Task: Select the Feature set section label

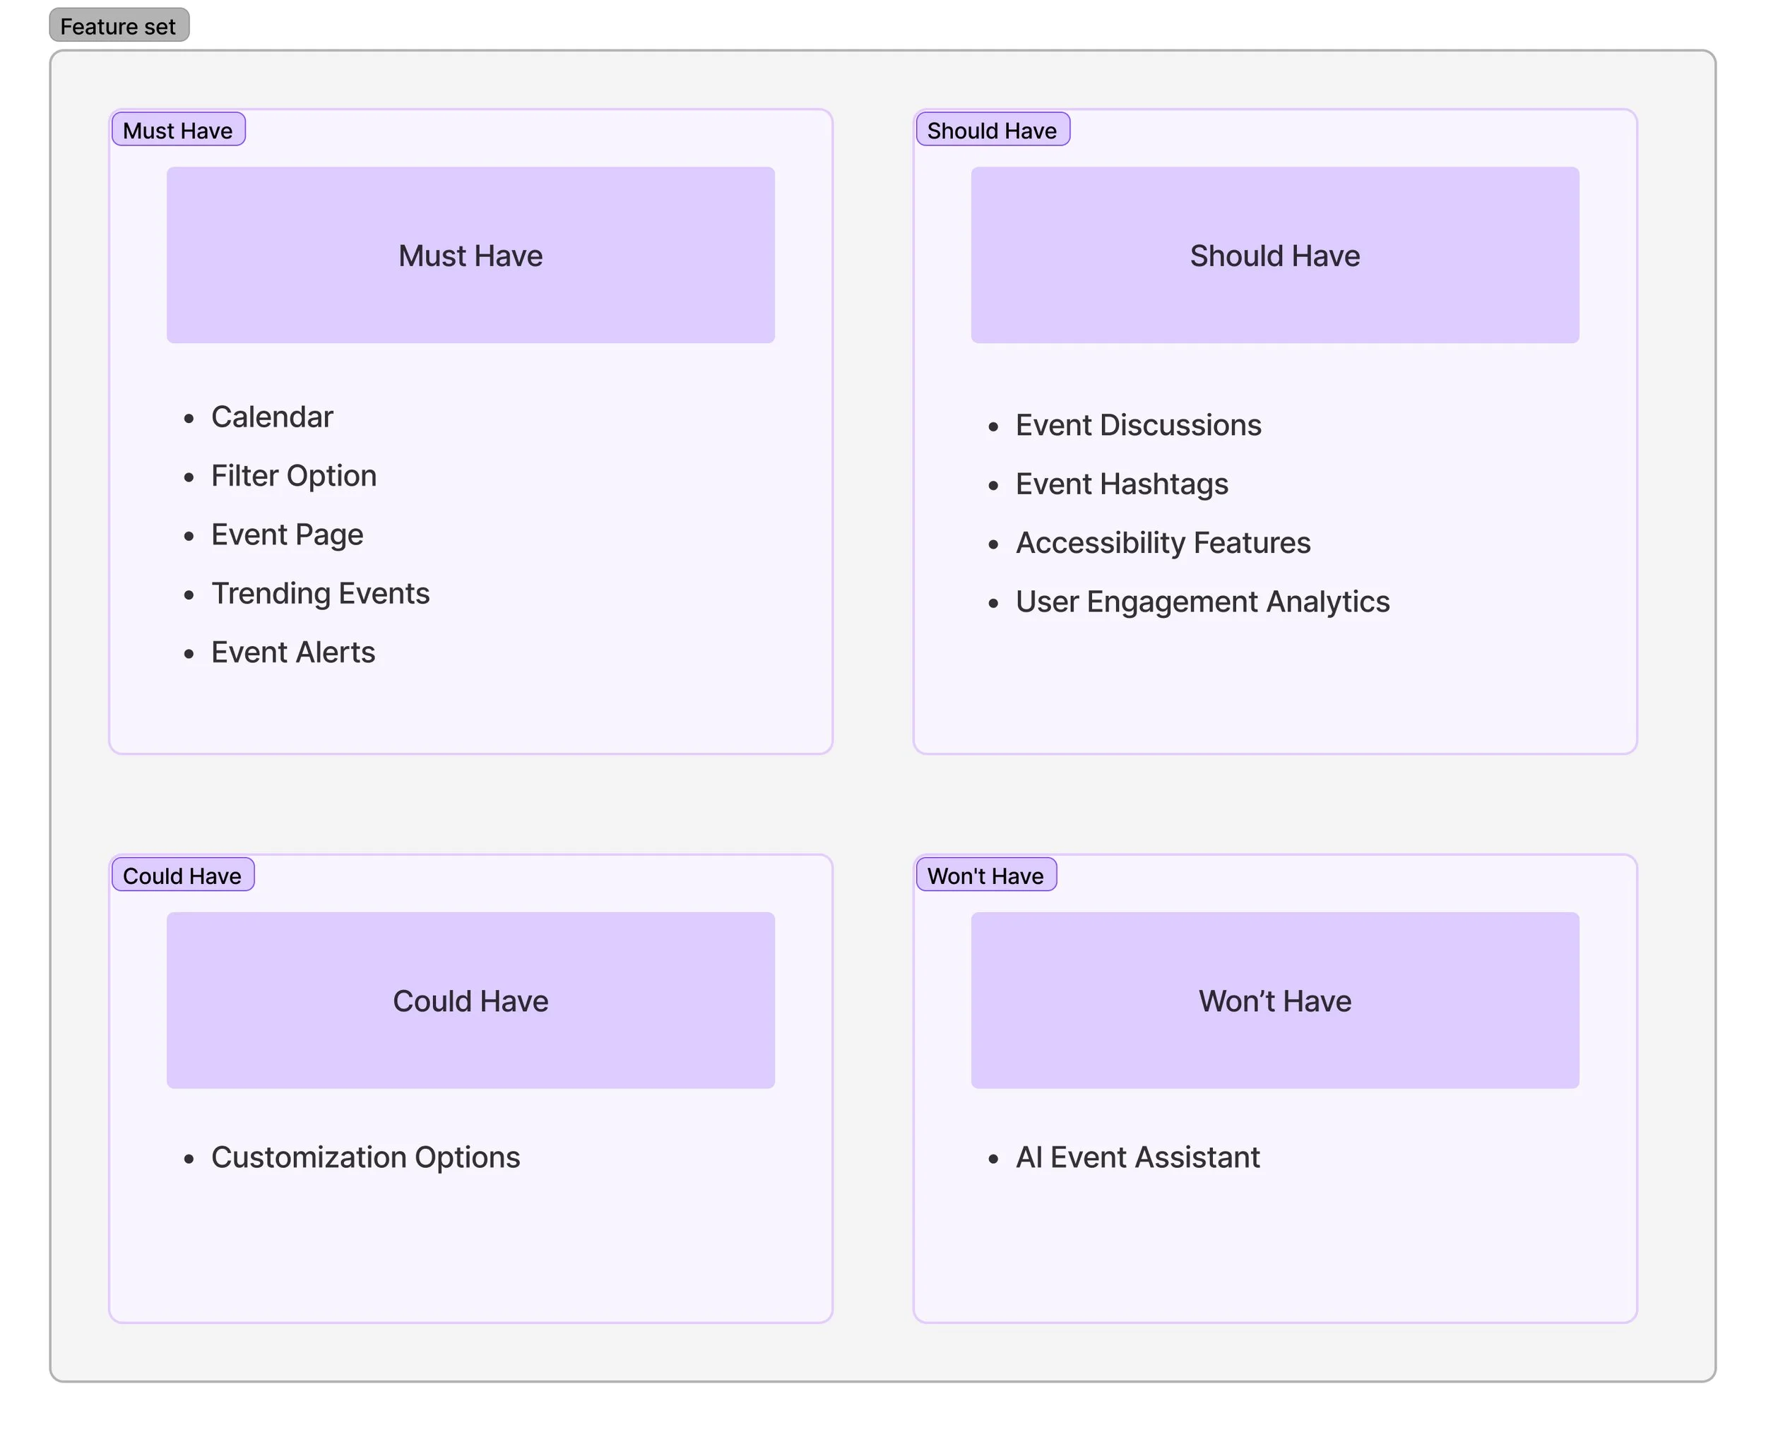Action: [x=118, y=25]
